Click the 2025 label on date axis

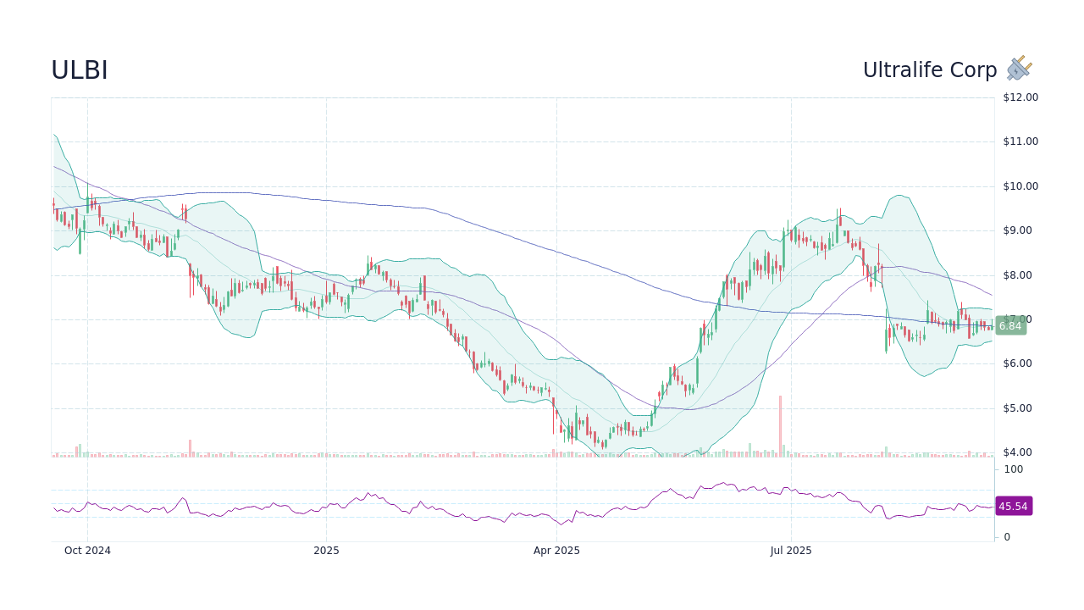(x=325, y=550)
